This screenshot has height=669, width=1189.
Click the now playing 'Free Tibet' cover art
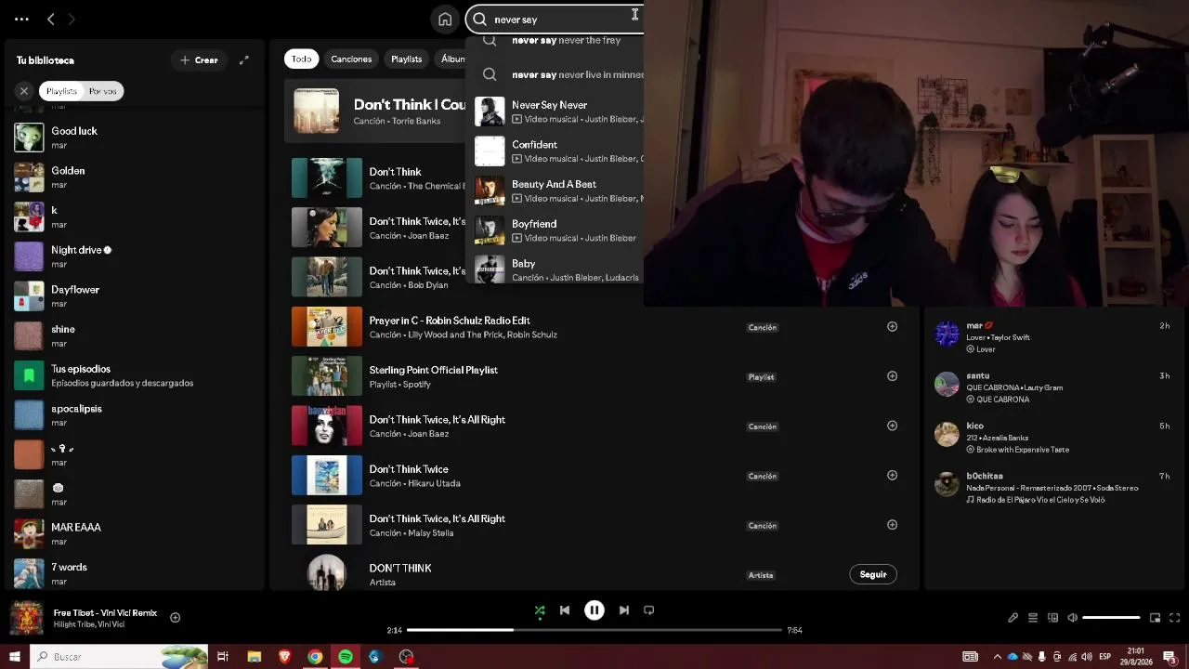pos(26,618)
